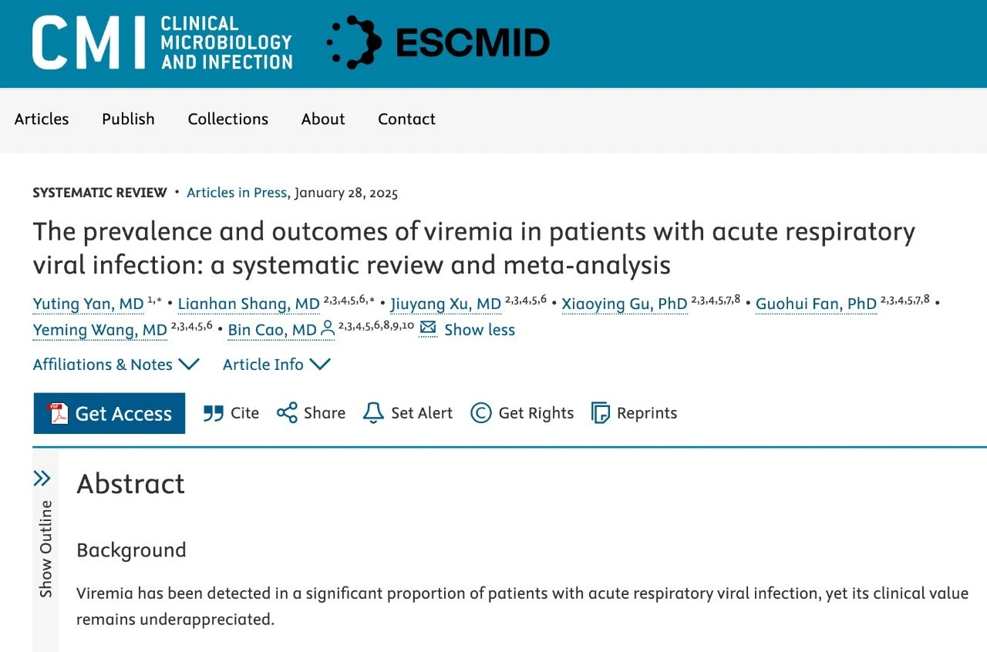Click the Set Alert bell icon
Image resolution: width=987 pixels, height=652 pixels.
coord(373,413)
